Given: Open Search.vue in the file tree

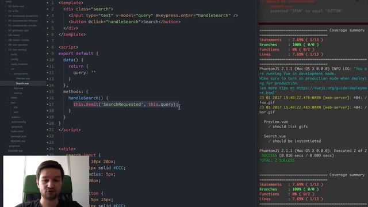Looking at the screenshot, I should [x=22, y=83].
